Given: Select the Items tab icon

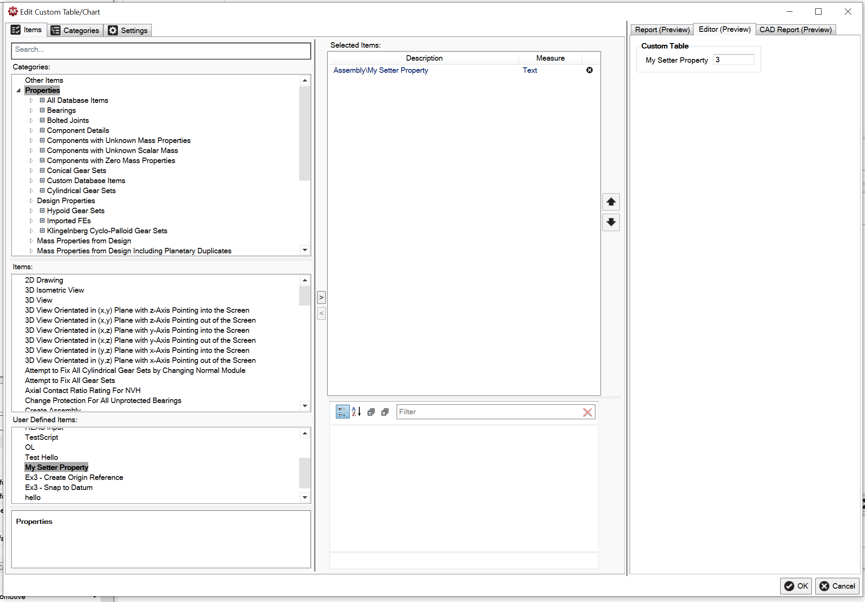Looking at the screenshot, I should (15, 30).
